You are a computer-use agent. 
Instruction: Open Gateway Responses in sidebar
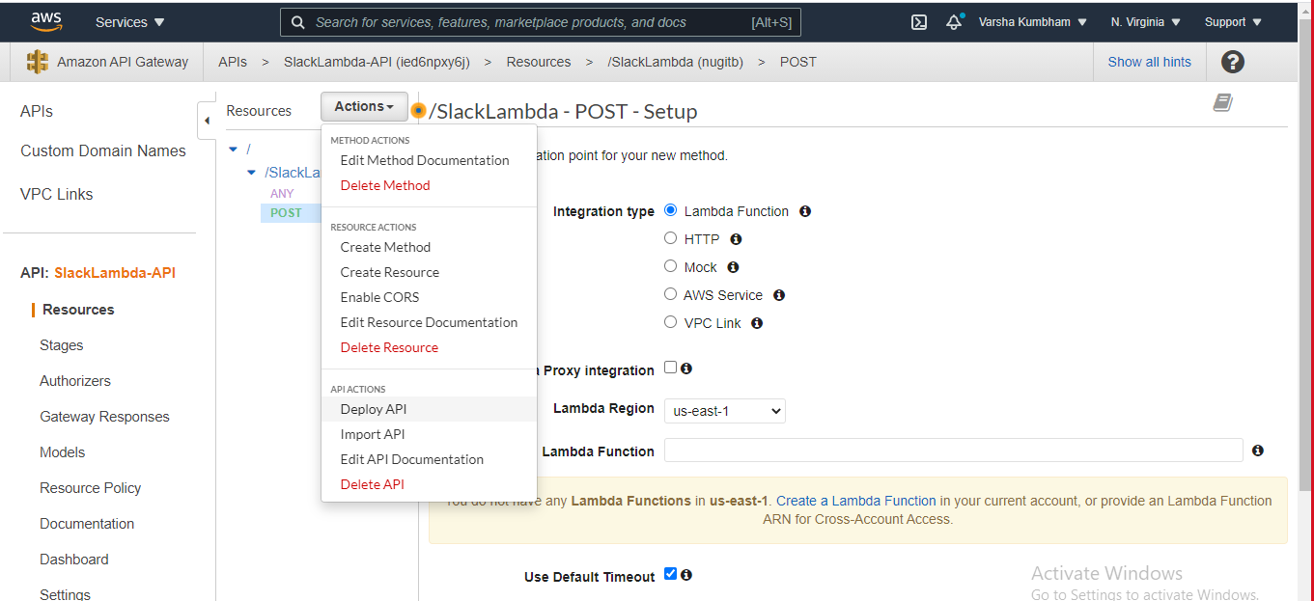(104, 417)
